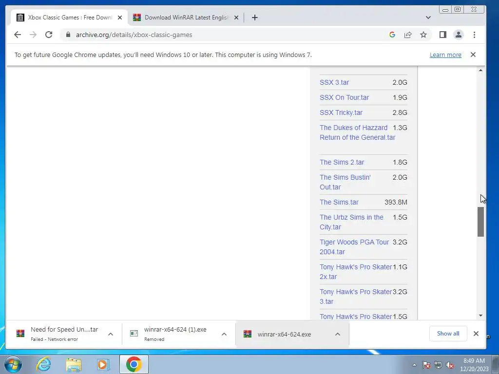Expand options for Need for Speed download
The width and height of the screenshot is (499, 374).
111,334
